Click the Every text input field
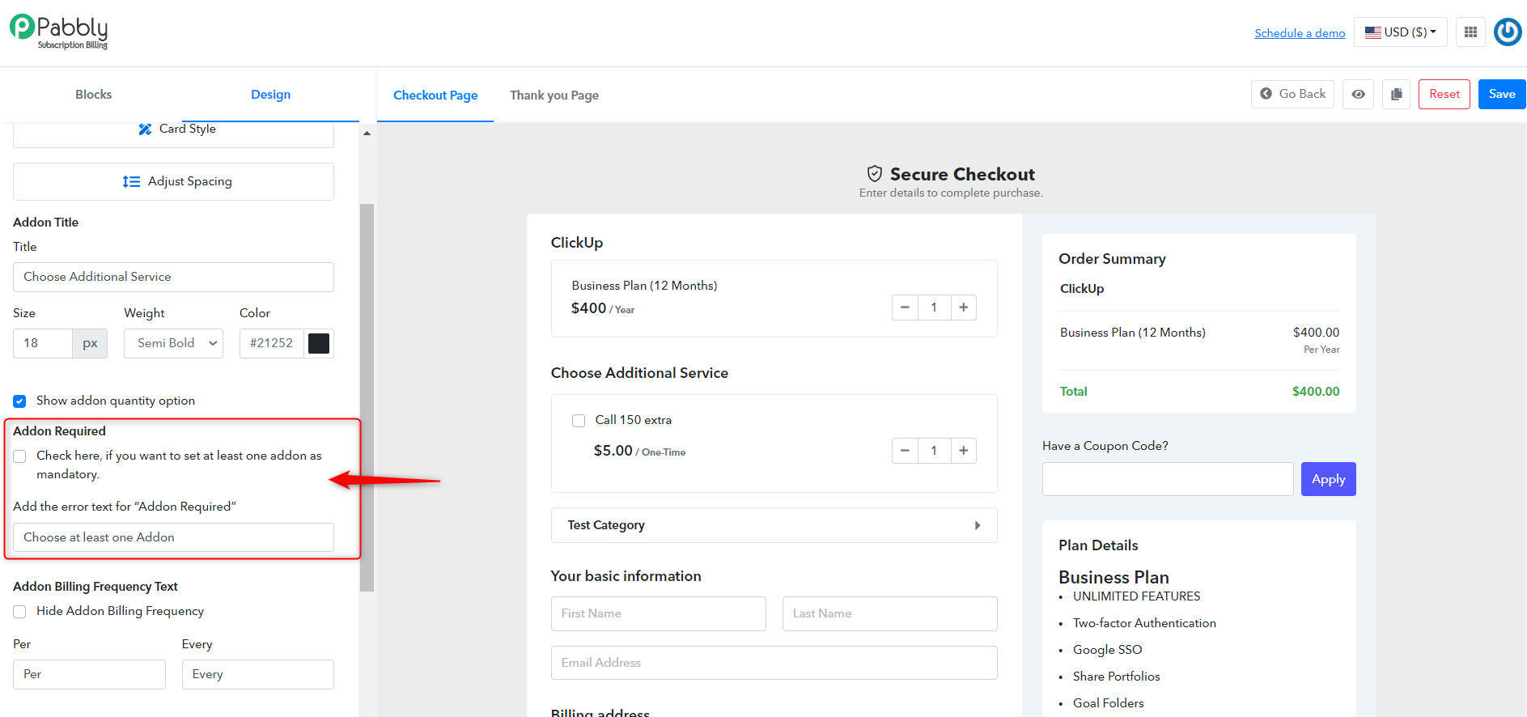1527x717 pixels. point(258,674)
